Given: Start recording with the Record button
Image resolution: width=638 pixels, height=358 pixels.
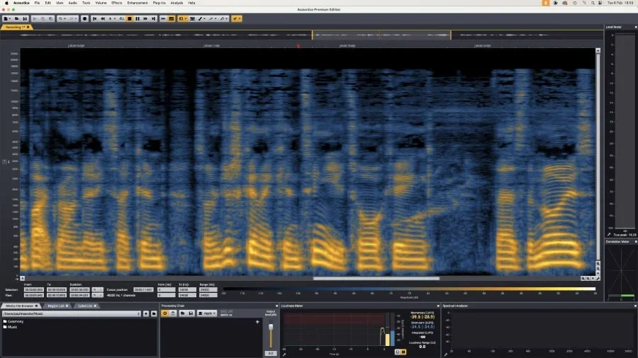Looking at the screenshot, I should point(84,18).
